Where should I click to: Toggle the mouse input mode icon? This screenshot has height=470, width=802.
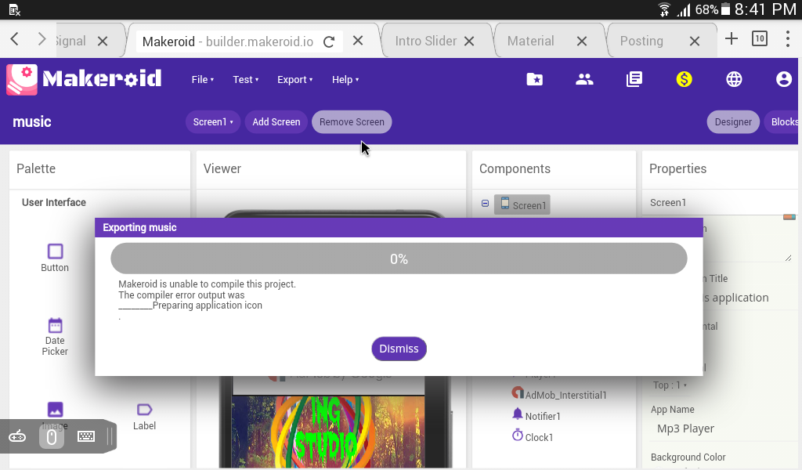point(52,436)
